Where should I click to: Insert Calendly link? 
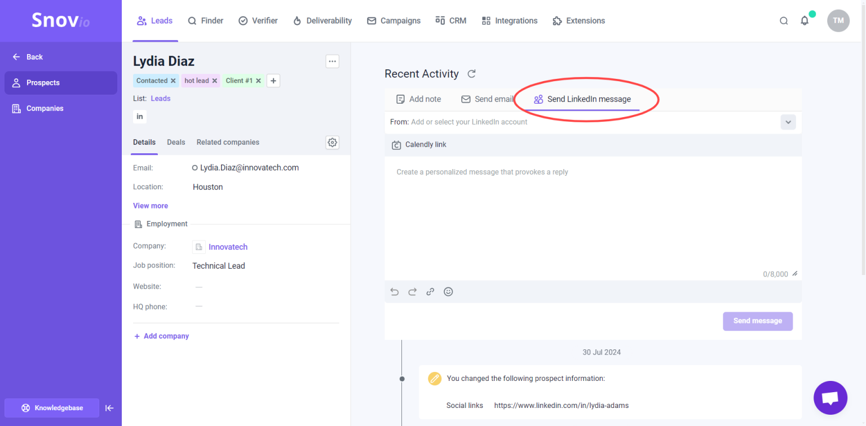point(419,145)
